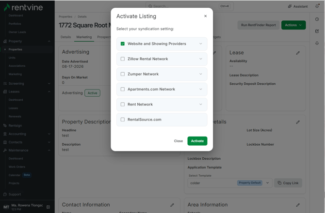Click the Search field
325x213 pixels.
pyautogui.click(x=190, y=6)
